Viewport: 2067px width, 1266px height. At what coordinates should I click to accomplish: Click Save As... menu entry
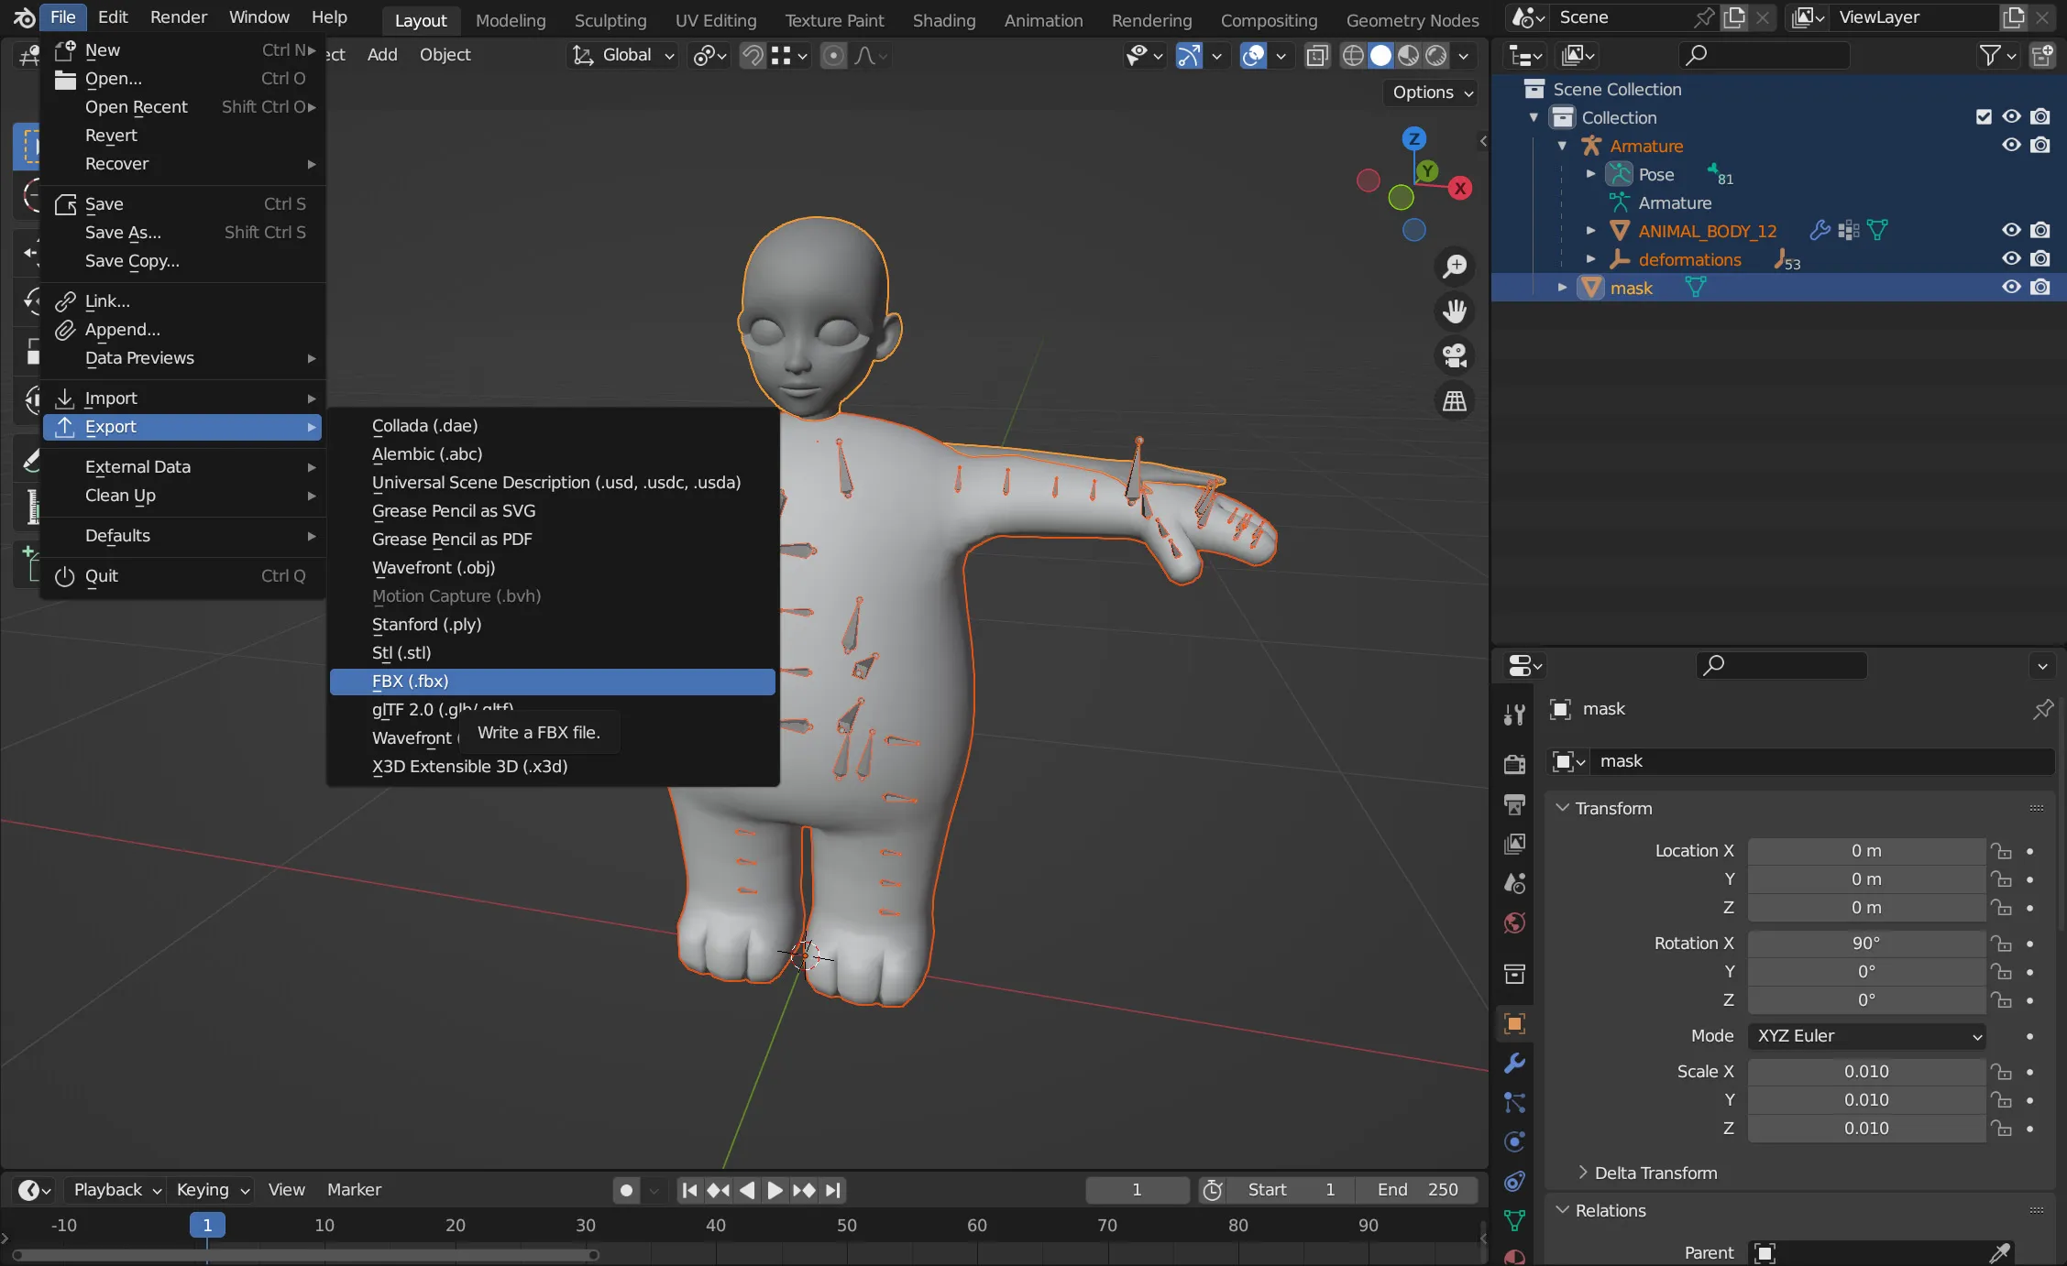[182, 233]
